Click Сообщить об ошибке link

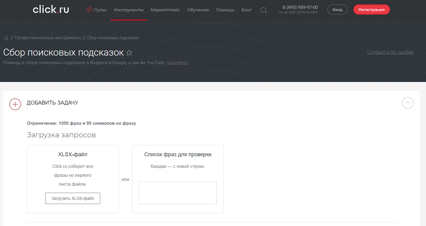pos(390,52)
